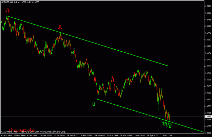212x137 pixels.
Task: Click the 1.5605 price axis label
Action: point(208,66)
